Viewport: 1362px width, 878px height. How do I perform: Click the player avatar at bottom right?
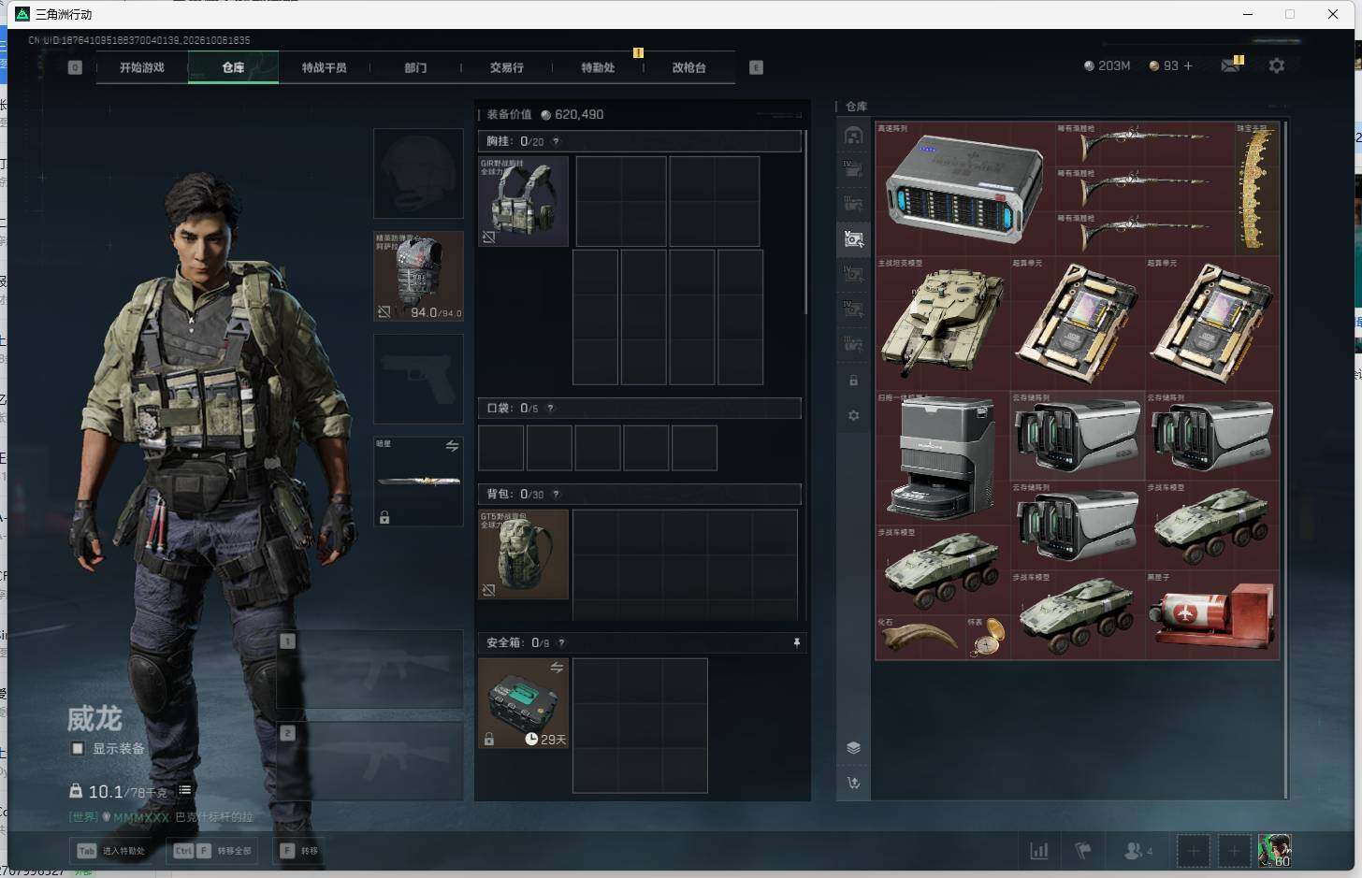pyautogui.click(x=1274, y=850)
